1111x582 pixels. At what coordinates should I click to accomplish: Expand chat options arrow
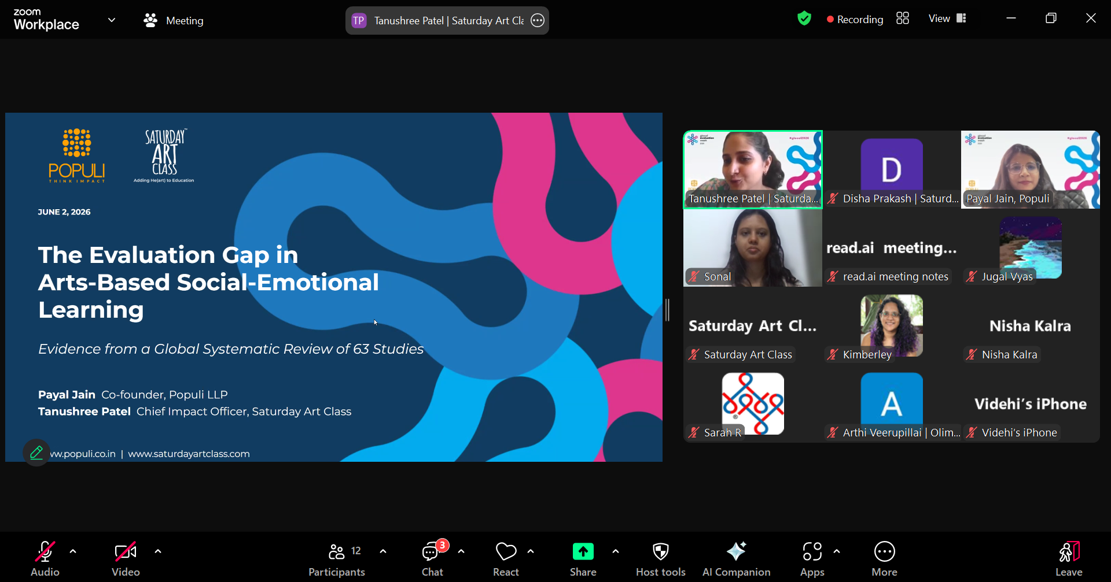tap(461, 551)
